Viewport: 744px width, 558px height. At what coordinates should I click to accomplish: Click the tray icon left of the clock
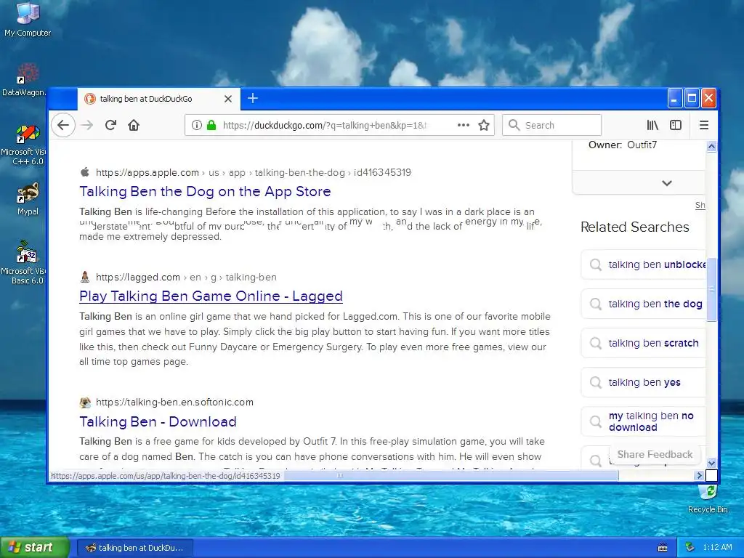click(x=691, y=548)
